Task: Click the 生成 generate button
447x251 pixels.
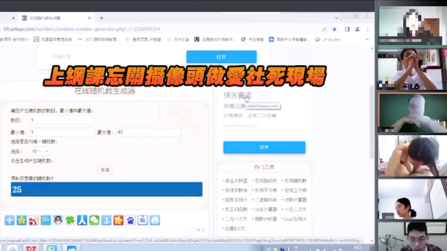Action: (105, 170)
